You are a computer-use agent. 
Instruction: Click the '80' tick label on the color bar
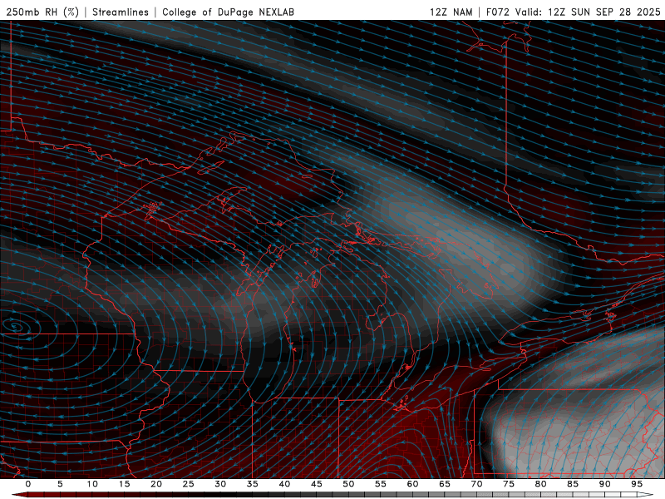(541, 484)
